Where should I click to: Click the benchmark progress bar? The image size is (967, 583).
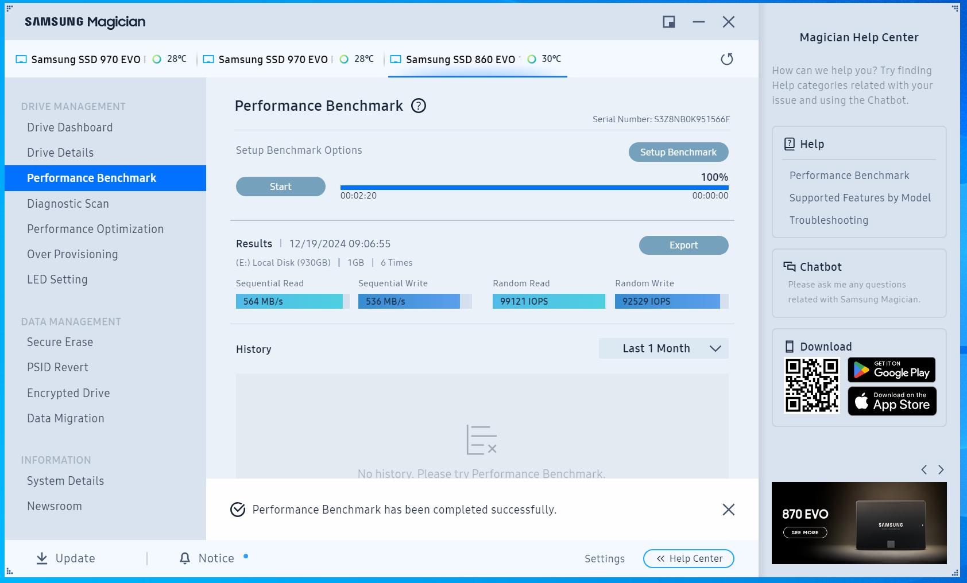click(535, 188)
